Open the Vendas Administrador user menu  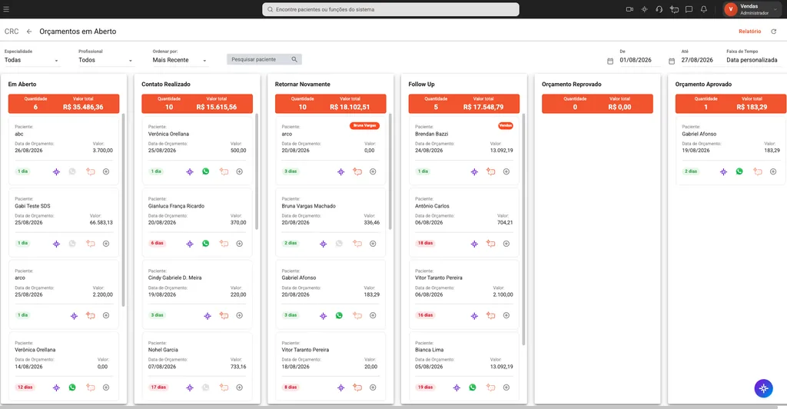tap(752, 9)
